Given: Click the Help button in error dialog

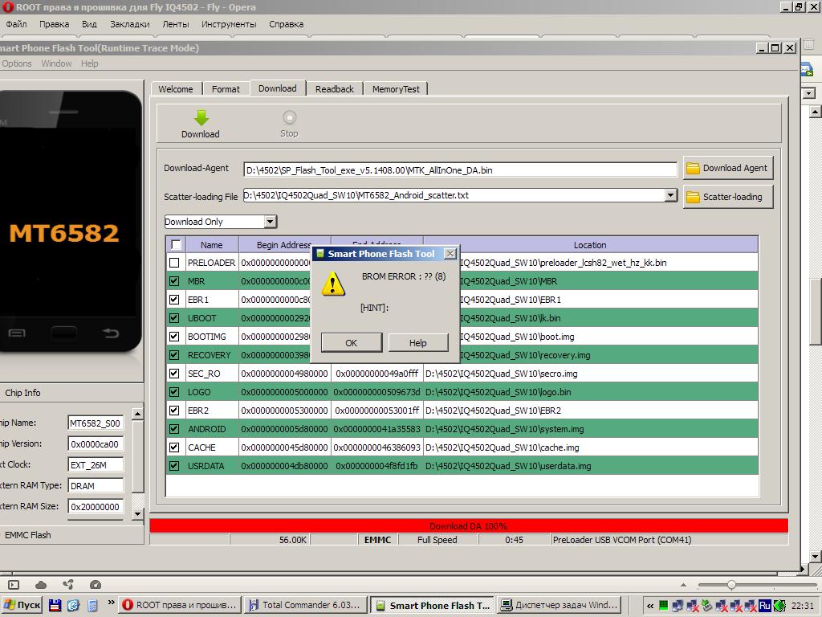Looking at the screenshot, I should point(418,343).
